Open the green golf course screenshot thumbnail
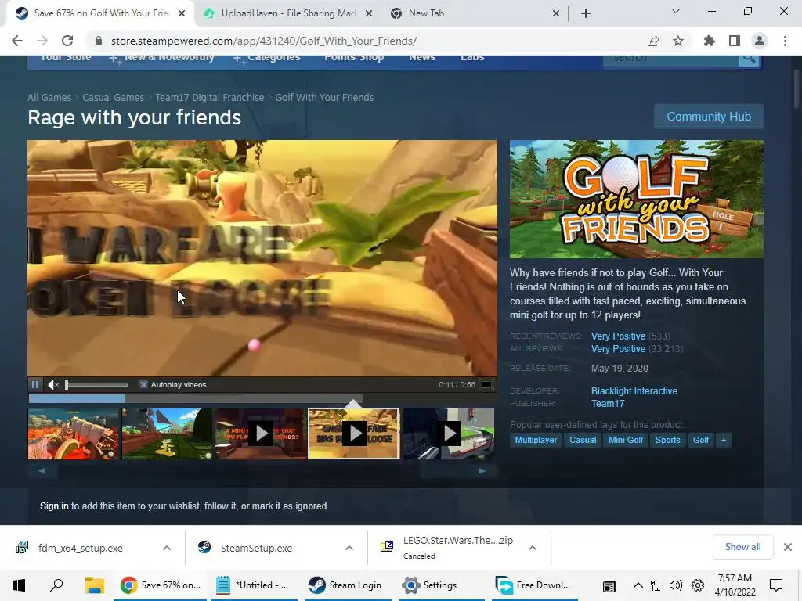Viewport: 802px width, 601px height. pos(168,434)
